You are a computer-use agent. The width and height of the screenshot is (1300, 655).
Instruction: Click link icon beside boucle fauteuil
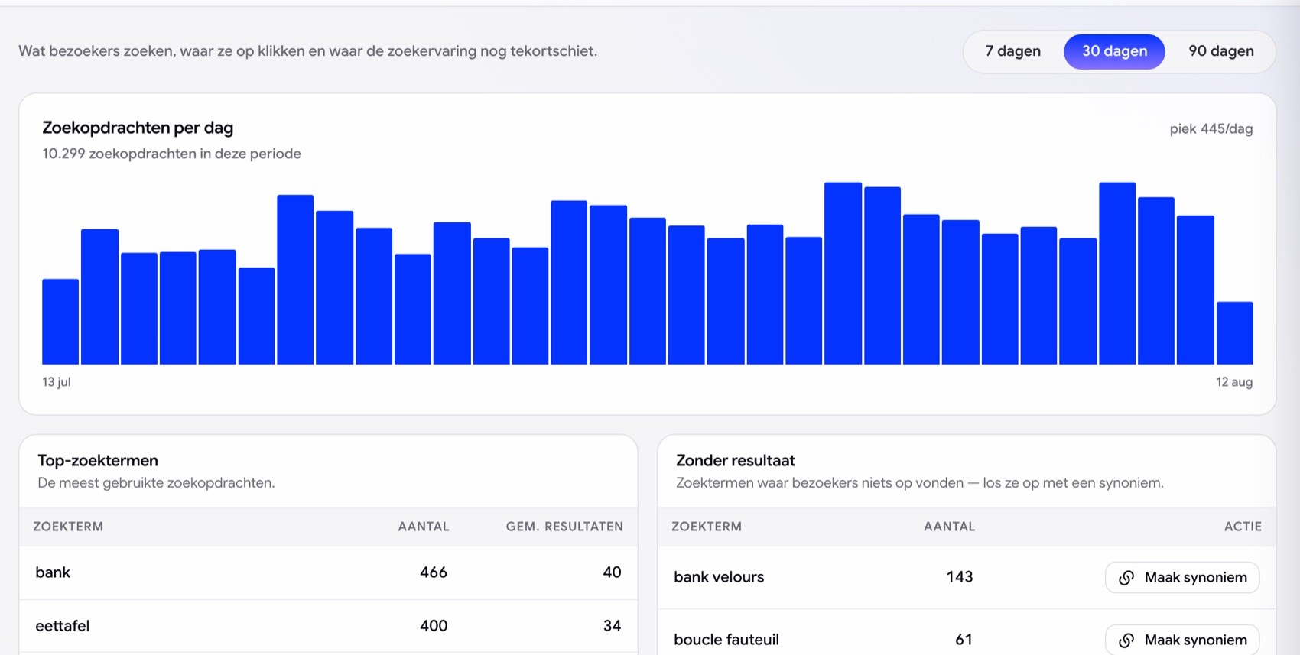pyautogui.click(x=1126, y=640)
